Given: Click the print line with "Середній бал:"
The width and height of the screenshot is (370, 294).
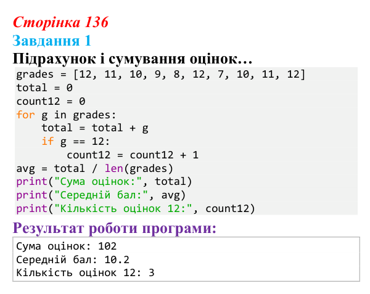Looking at the screenshot, I should tap(101, 195).
